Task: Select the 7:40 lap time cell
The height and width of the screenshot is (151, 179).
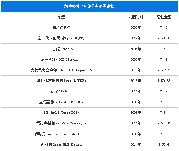Action: click(x=164, y=27)
